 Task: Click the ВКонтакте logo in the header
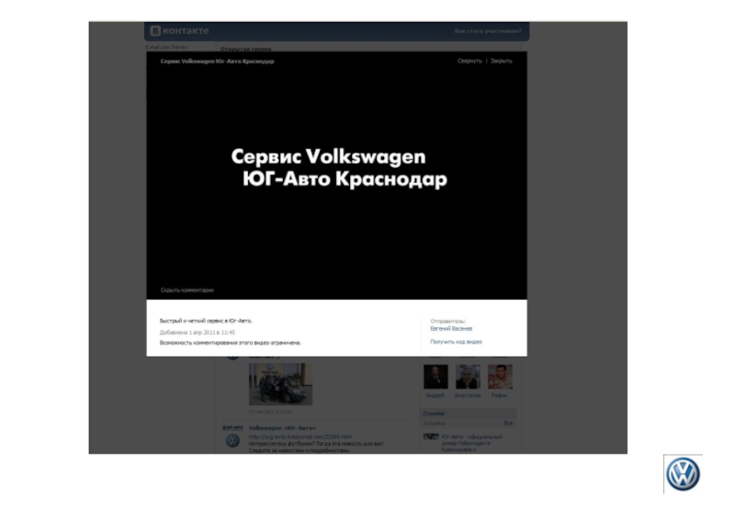click(x=179, y=31)
